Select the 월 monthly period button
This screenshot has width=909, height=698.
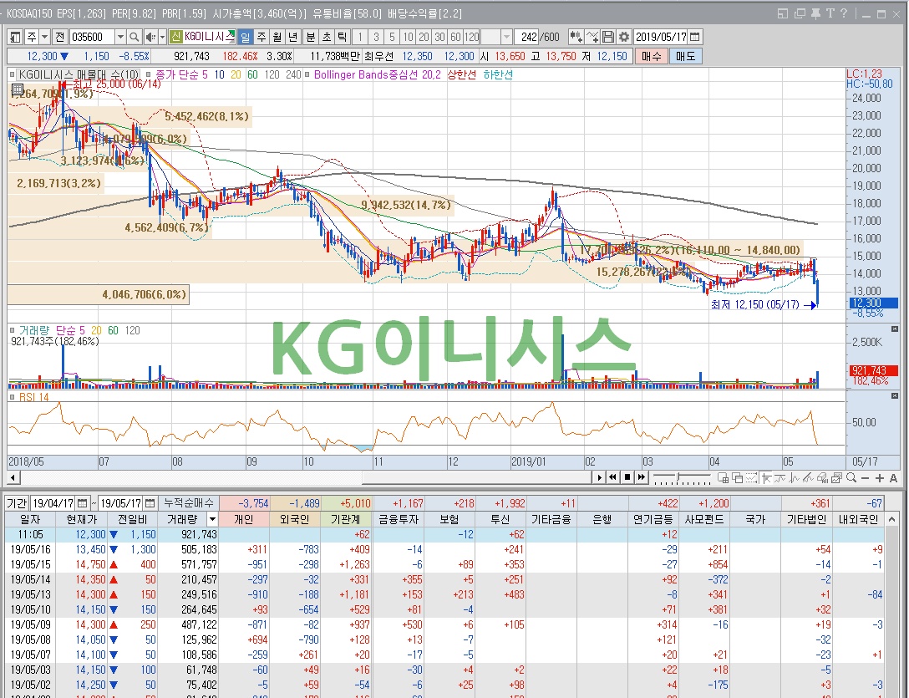click(277, 37)
